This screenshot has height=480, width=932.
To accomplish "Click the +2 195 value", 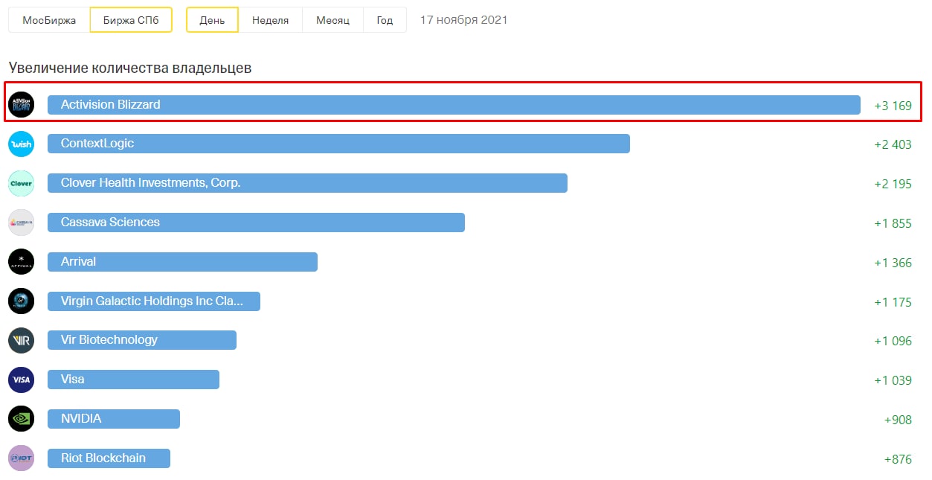I will coord(893,184).
